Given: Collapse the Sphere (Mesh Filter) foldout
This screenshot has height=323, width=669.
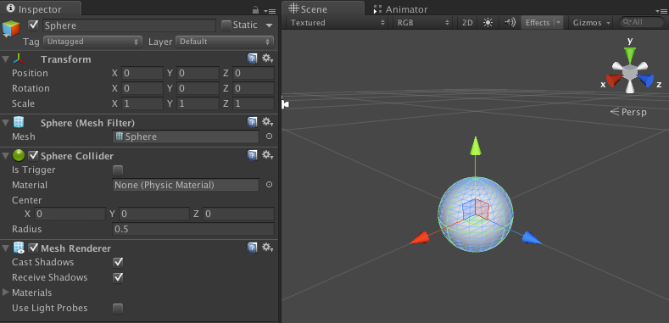Looking at the screenshot, I should 6,123.
